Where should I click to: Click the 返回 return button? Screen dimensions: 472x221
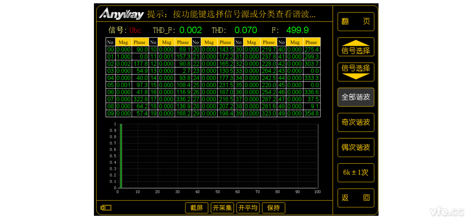tap(355, 198)
